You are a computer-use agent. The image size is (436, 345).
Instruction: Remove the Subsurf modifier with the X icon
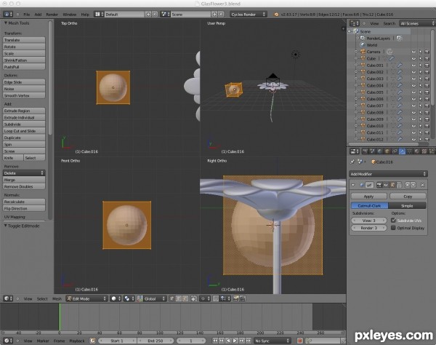[x=422, y=185]
